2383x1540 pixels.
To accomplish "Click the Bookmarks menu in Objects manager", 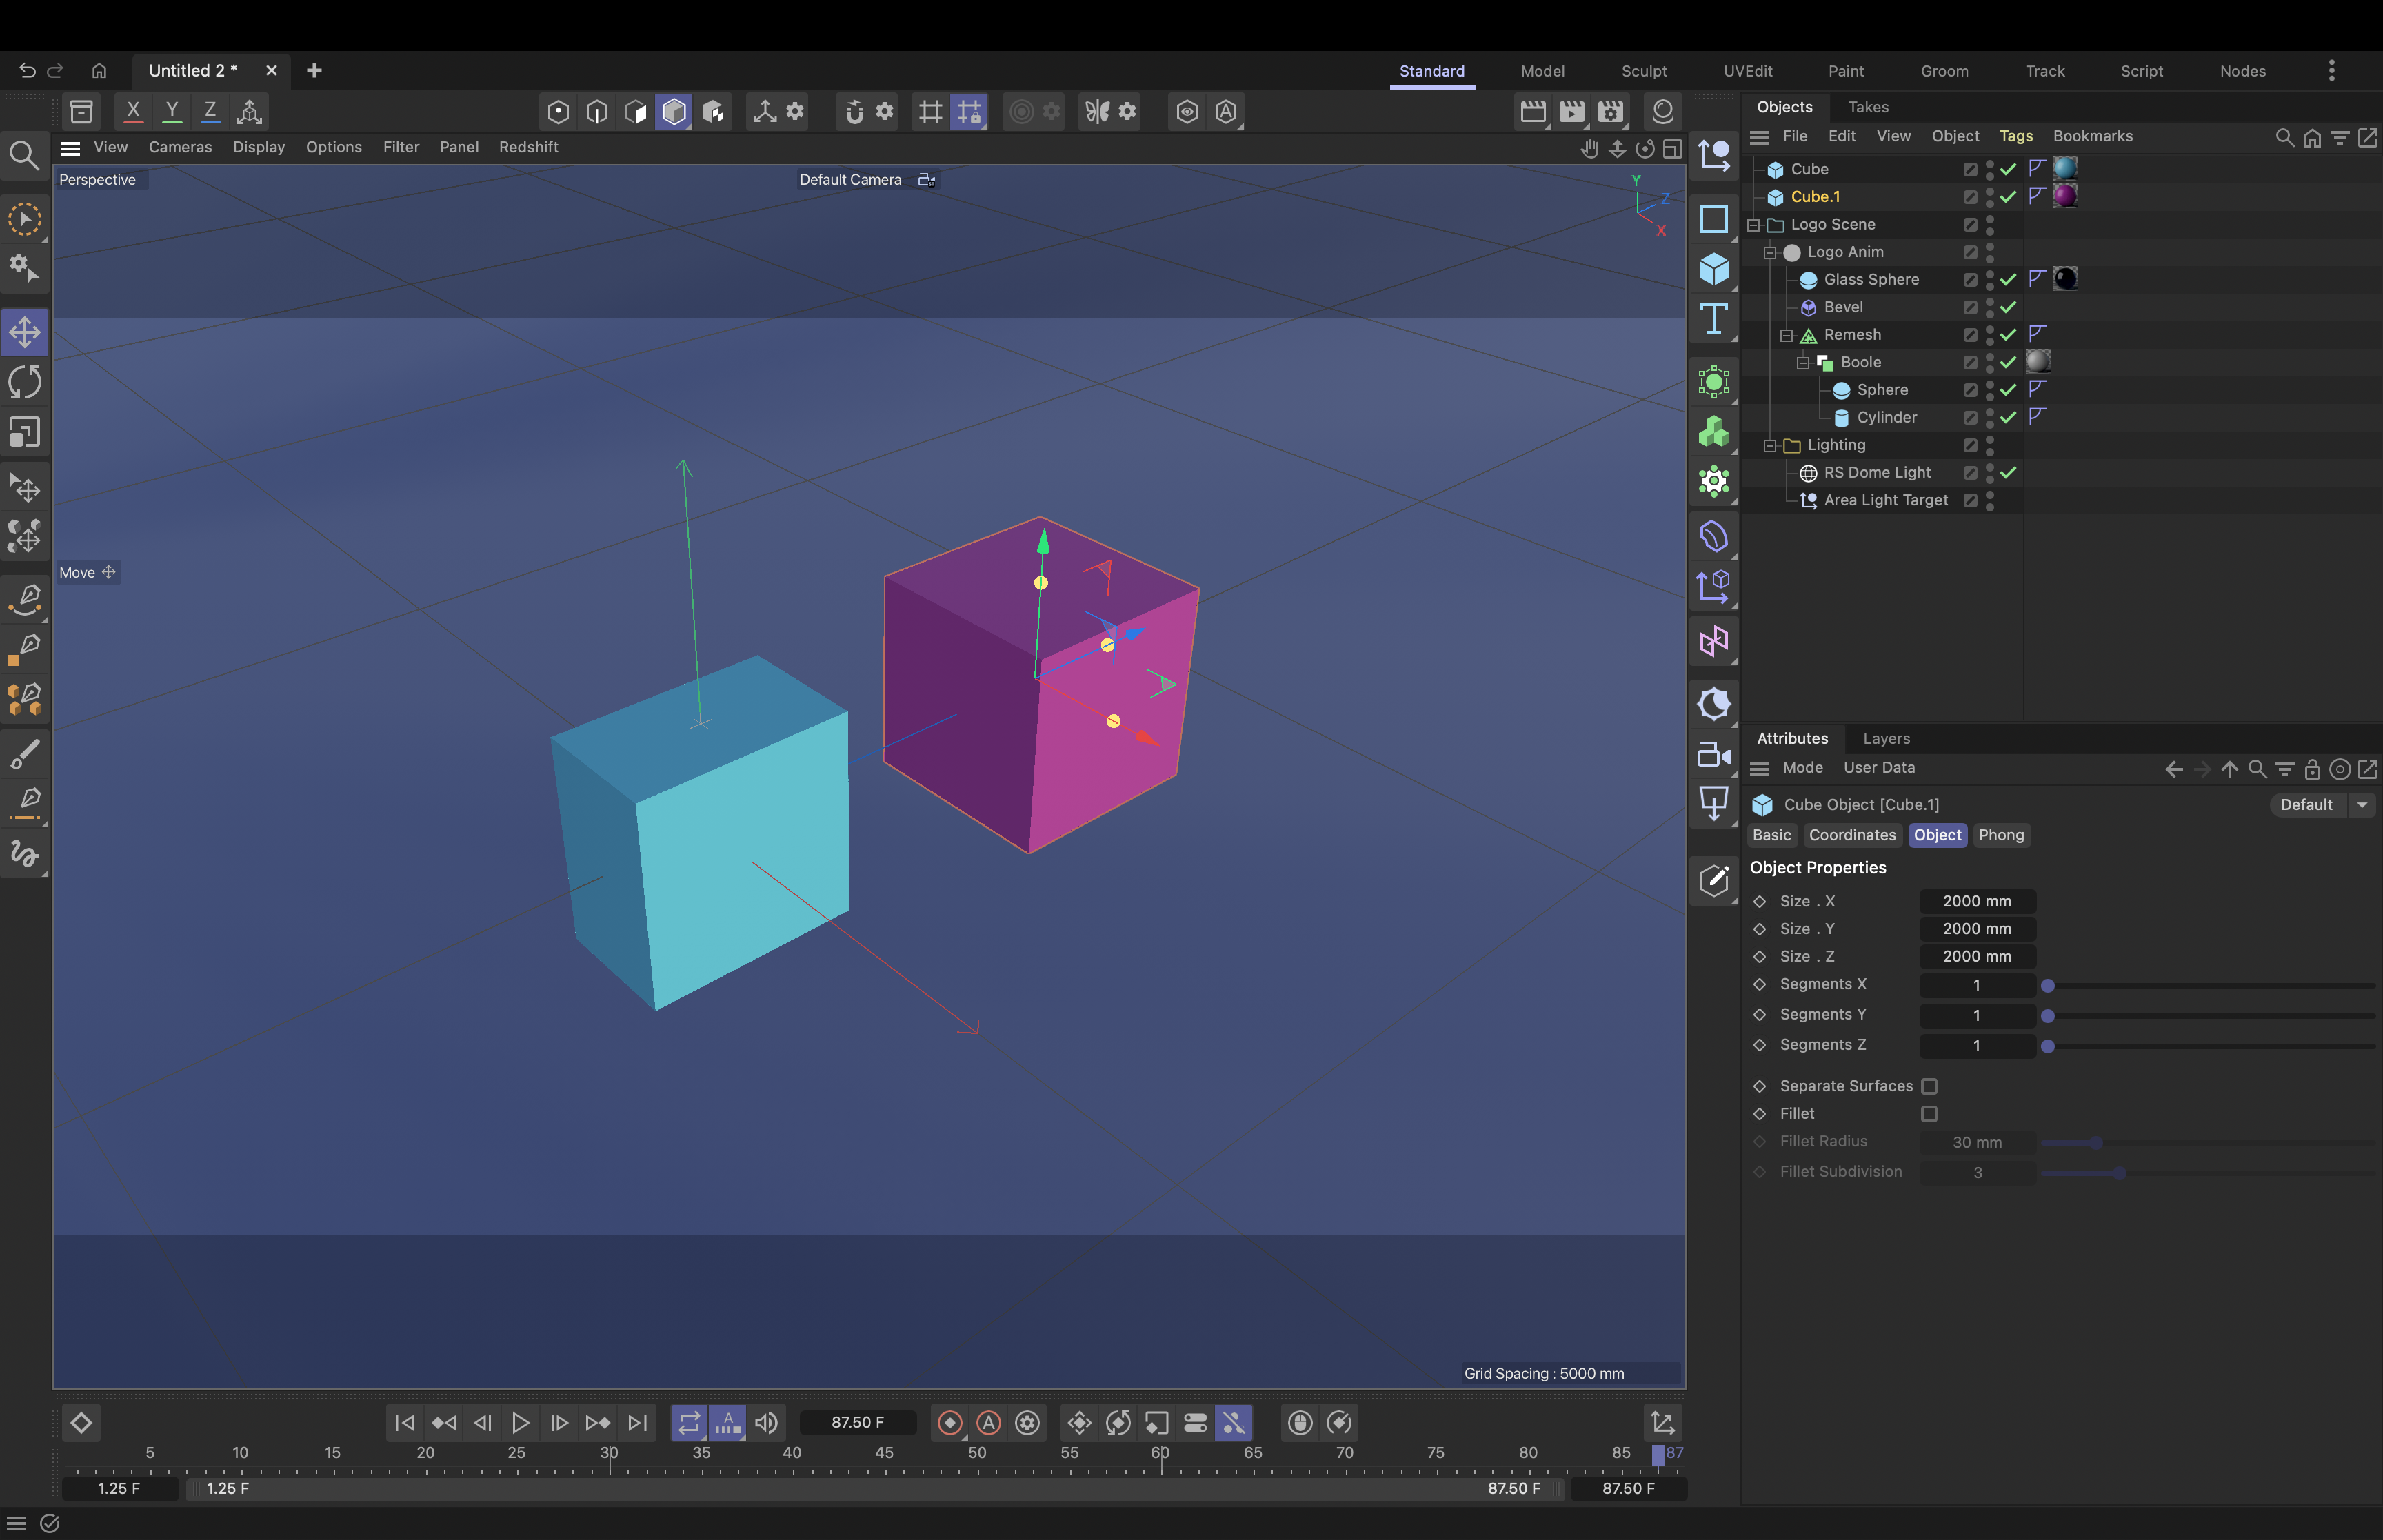I will click(x=2092, y=136).
